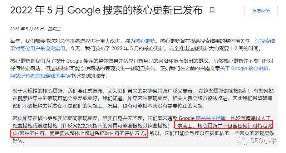Click the 果对每位用户来说更实用 link text
Image resolution: width=286 pixels, height=153 pixels.
pyautogui.click(x=37, y=48)
